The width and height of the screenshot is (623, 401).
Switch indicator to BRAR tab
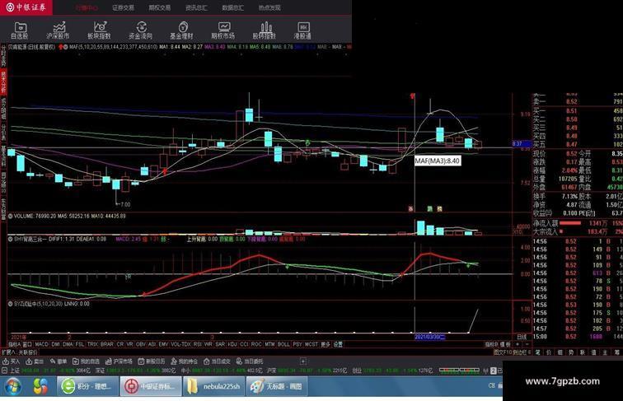(x=107, y=344)
